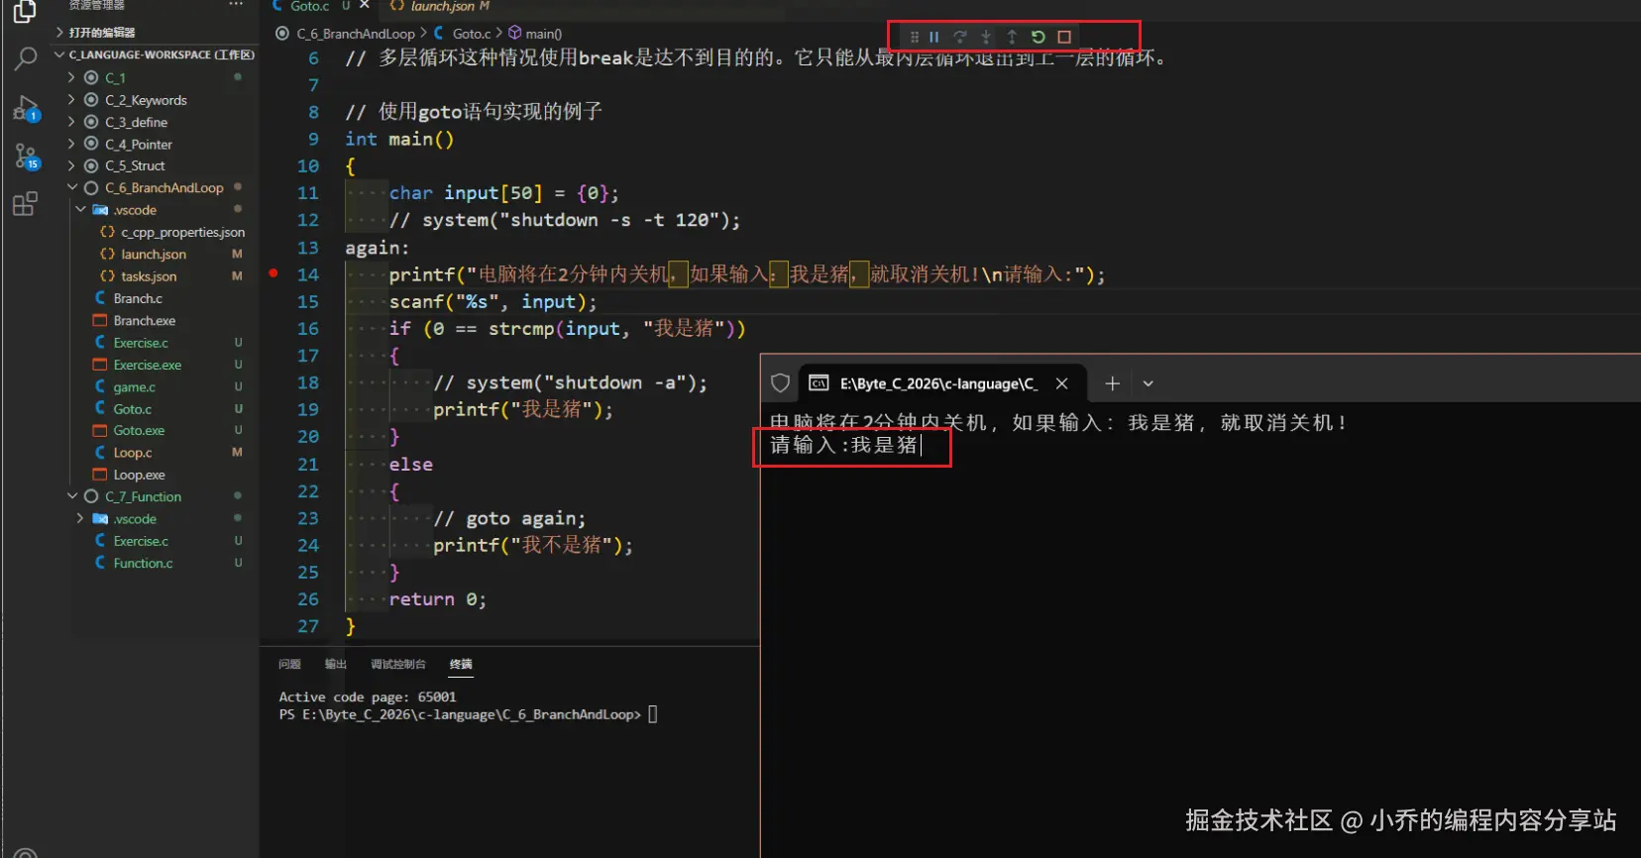
Task: Select Goto.exe in the explorer
Action: coord(139,430)
